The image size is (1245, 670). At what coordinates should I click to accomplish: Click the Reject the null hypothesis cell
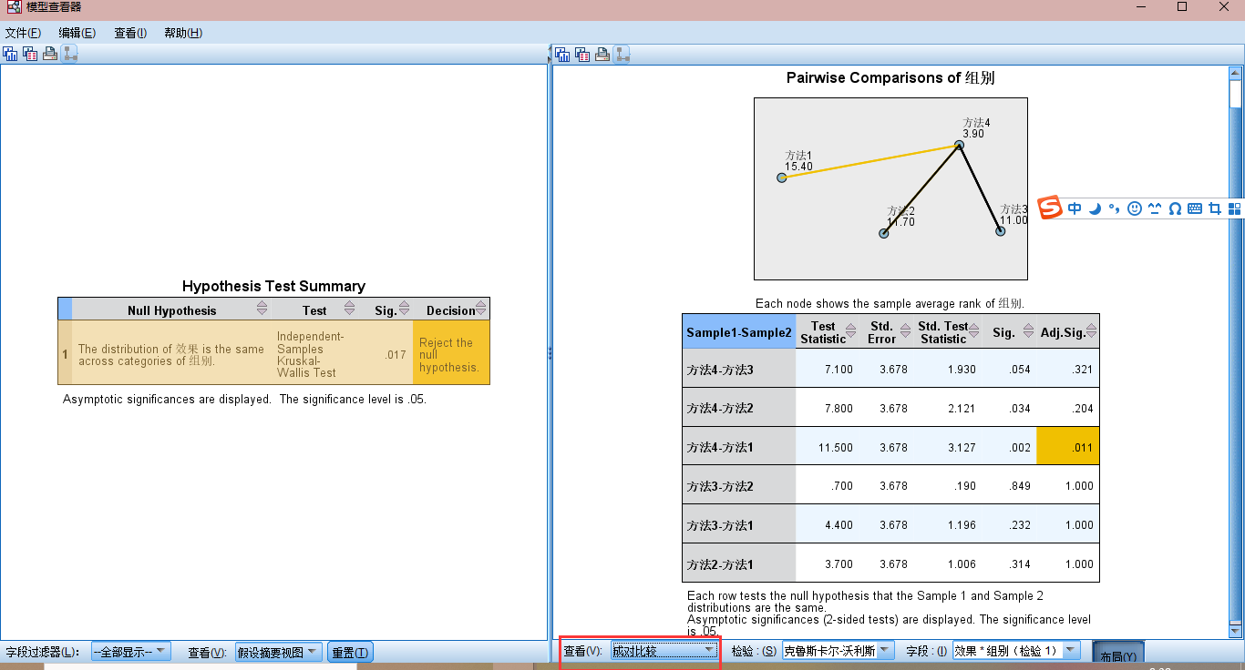coord(451,352)
